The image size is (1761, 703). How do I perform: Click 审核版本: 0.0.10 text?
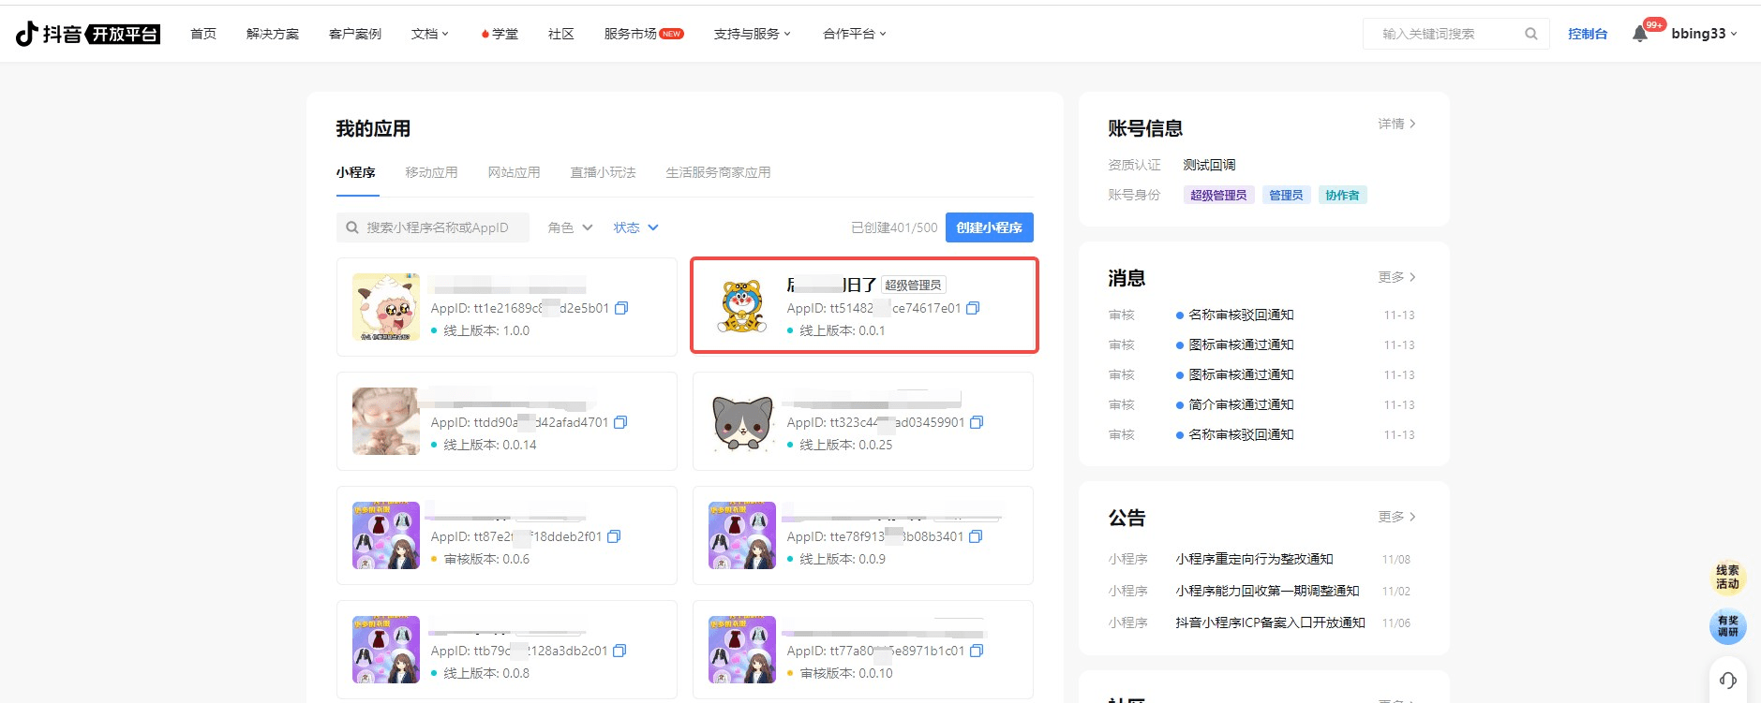pos(846,673)
